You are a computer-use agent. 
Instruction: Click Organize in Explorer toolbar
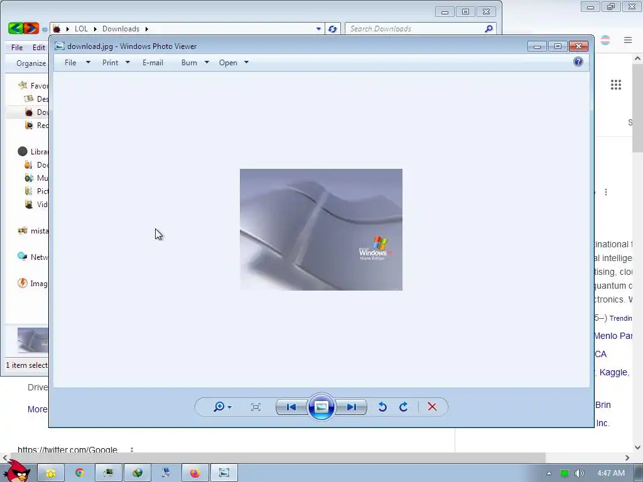point(31,63)
